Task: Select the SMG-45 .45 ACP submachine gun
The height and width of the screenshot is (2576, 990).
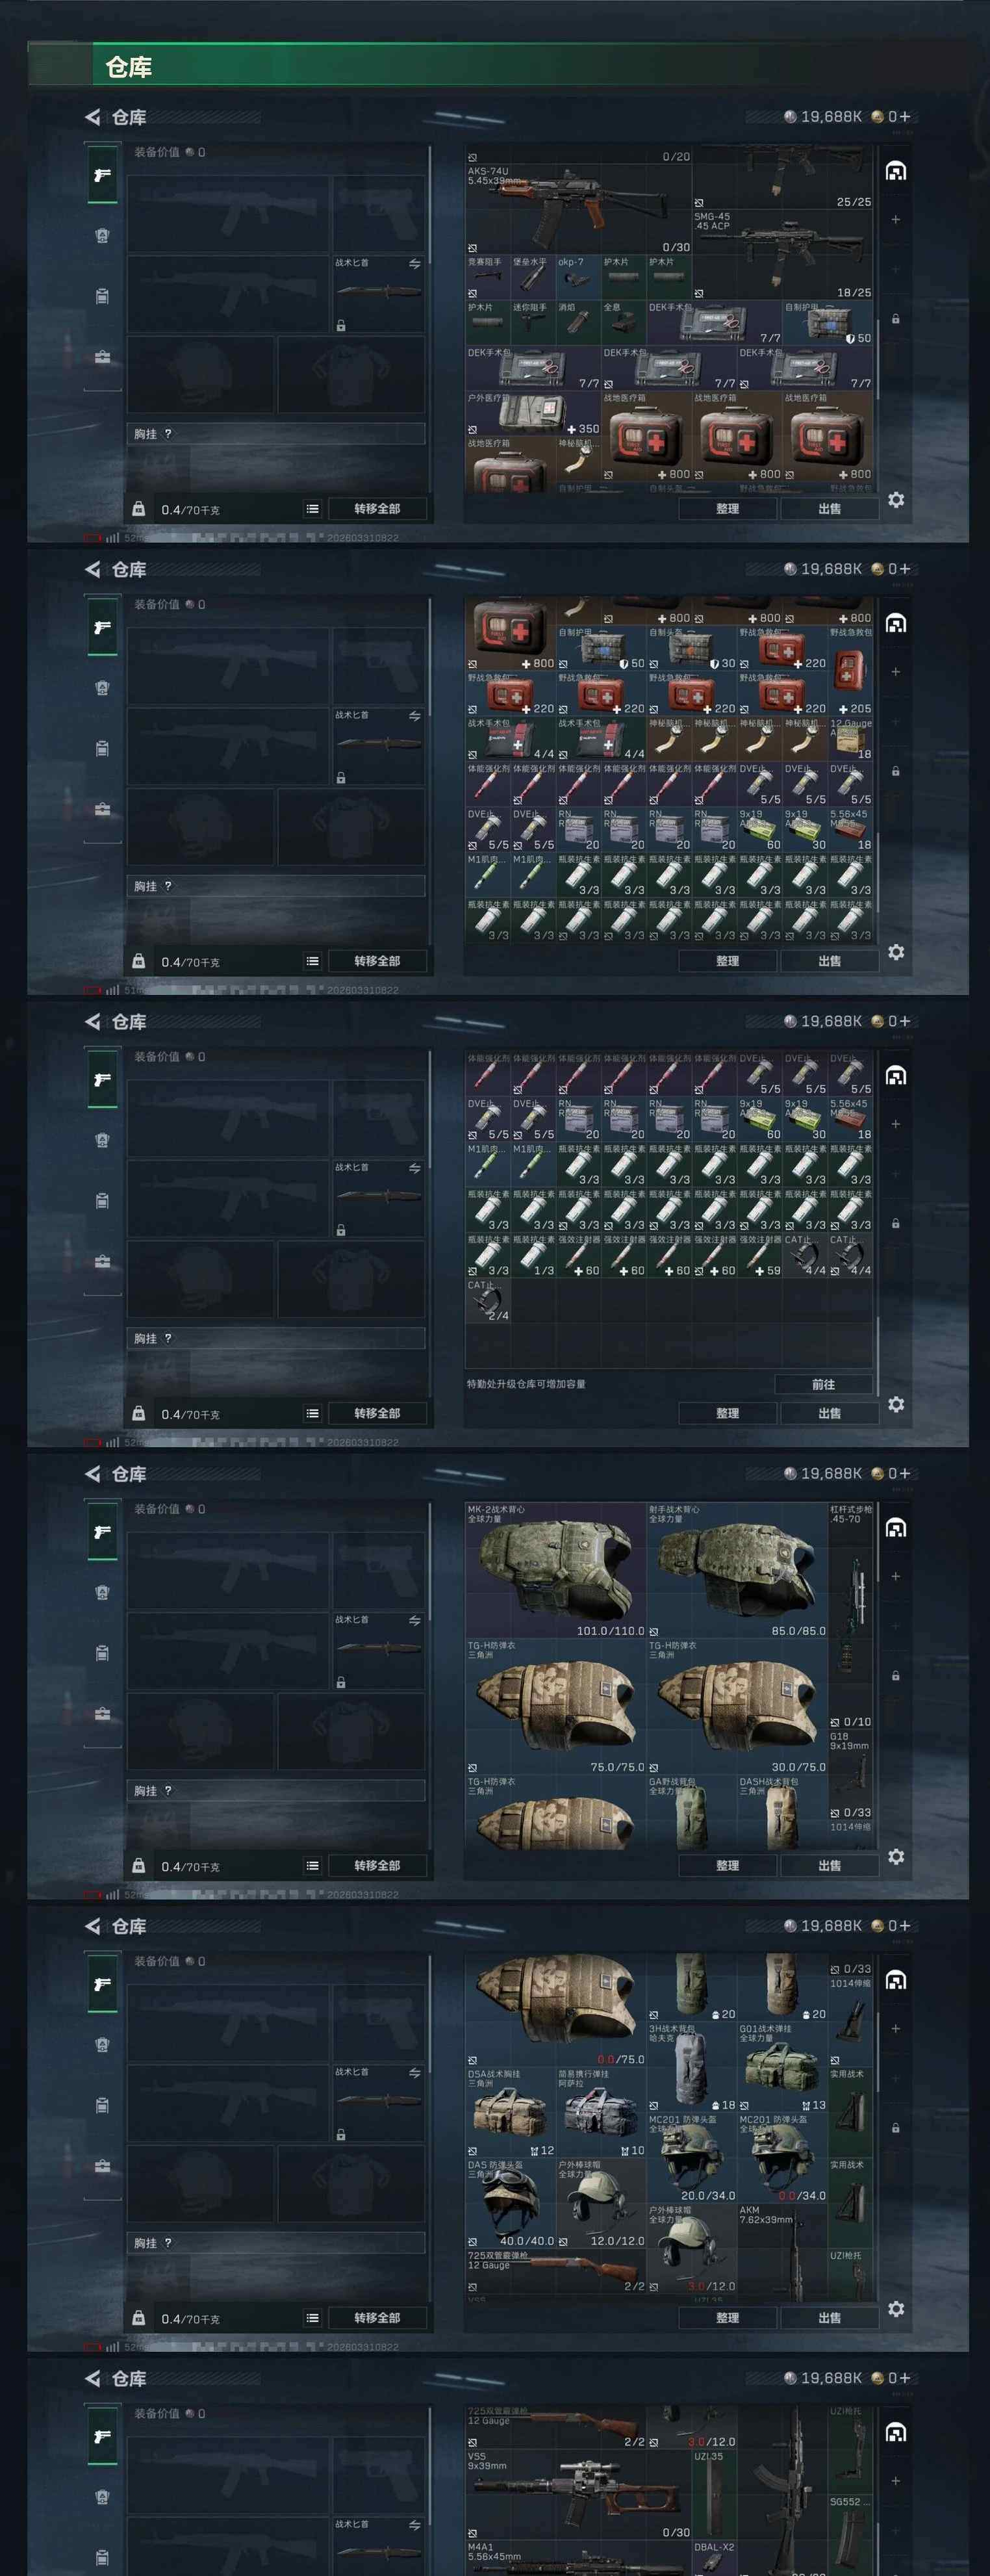Action: (782, 254)
